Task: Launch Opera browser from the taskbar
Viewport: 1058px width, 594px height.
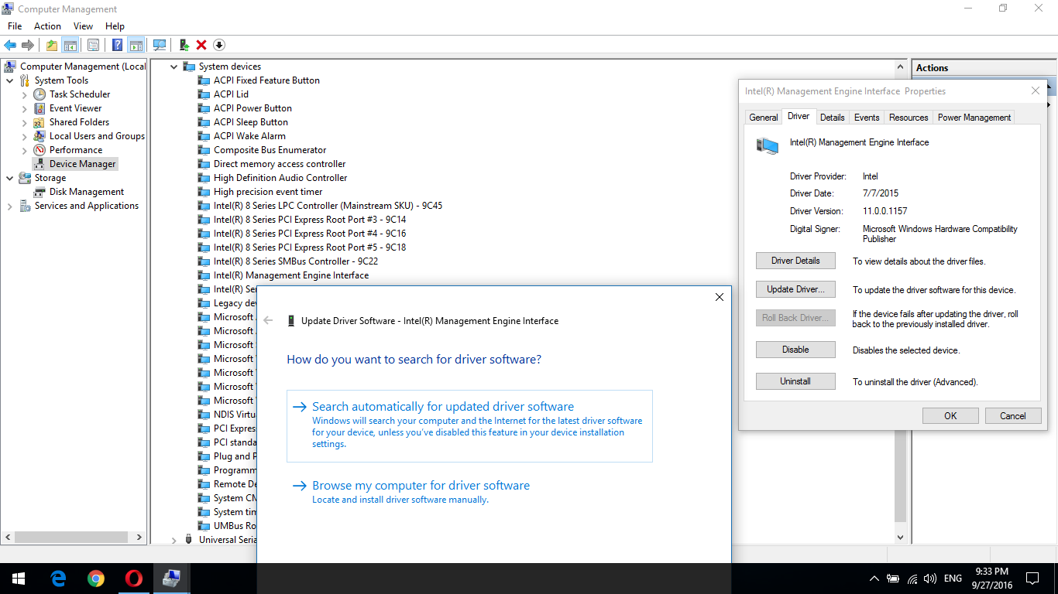Action: (x=134, y=578)
